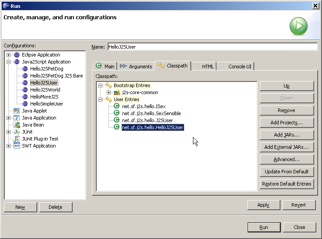Open Advanced... classpath options

click(287, 159)
